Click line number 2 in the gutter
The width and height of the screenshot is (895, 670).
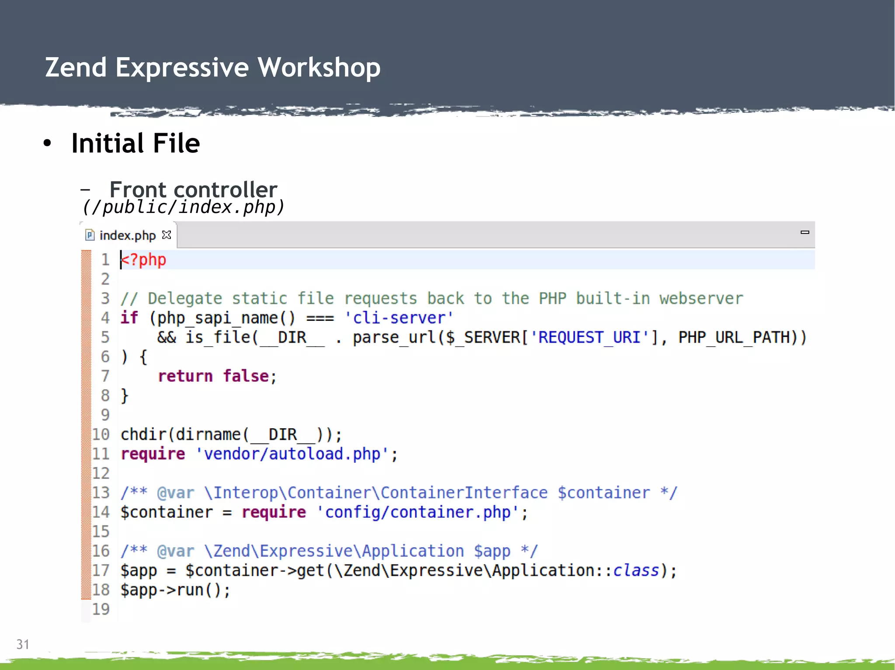pos(105,279)
